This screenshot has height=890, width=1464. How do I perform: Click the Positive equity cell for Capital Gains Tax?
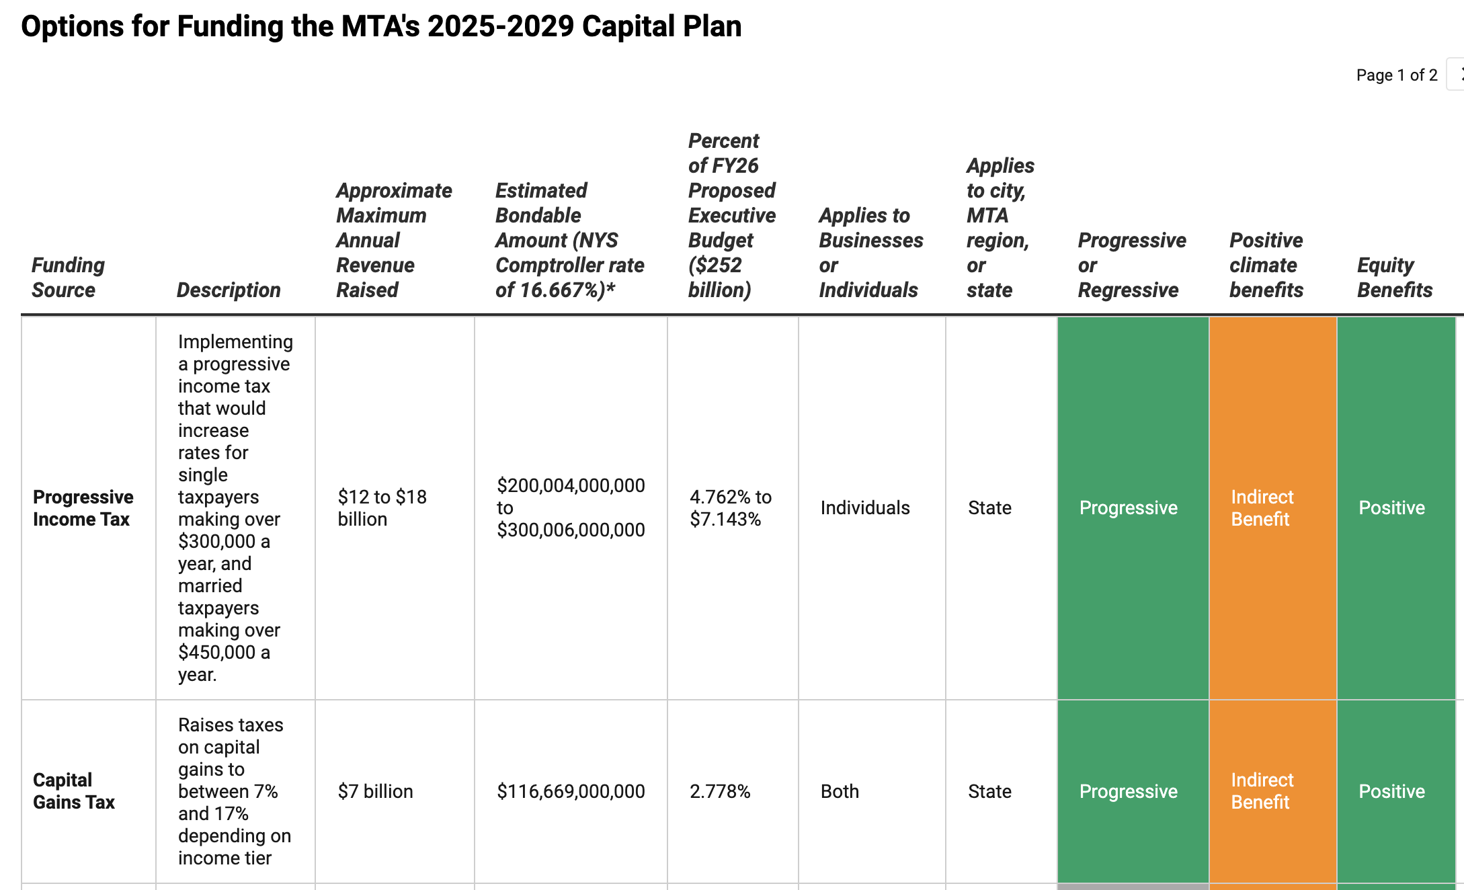1391,791
